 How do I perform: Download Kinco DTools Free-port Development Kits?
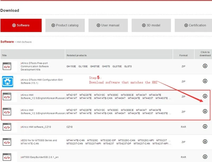[x=205, y=66]
